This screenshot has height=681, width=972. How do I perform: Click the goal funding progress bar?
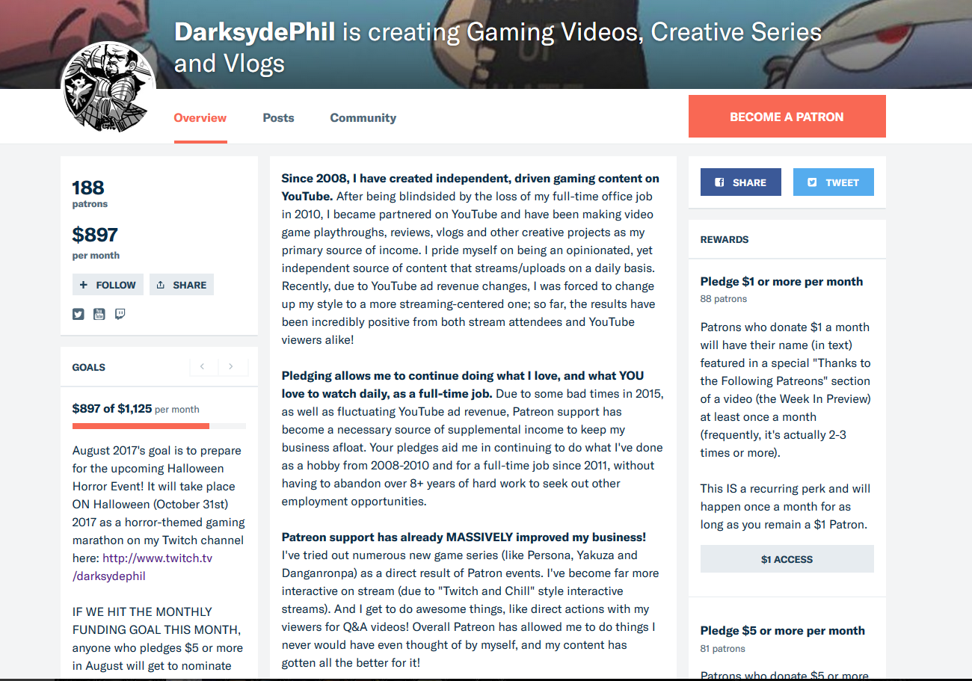pos(159,426)
